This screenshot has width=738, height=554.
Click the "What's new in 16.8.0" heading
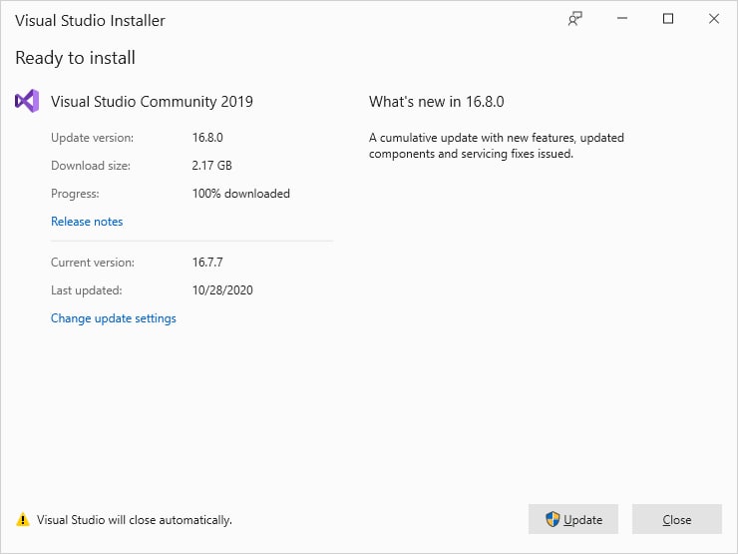pos(436,102)
